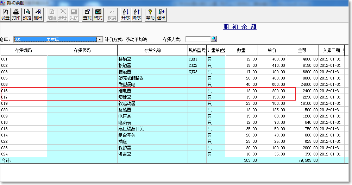Screen dimensions: 352x185
Task: Click the 存货大类 input field
Action: point(198,39)
